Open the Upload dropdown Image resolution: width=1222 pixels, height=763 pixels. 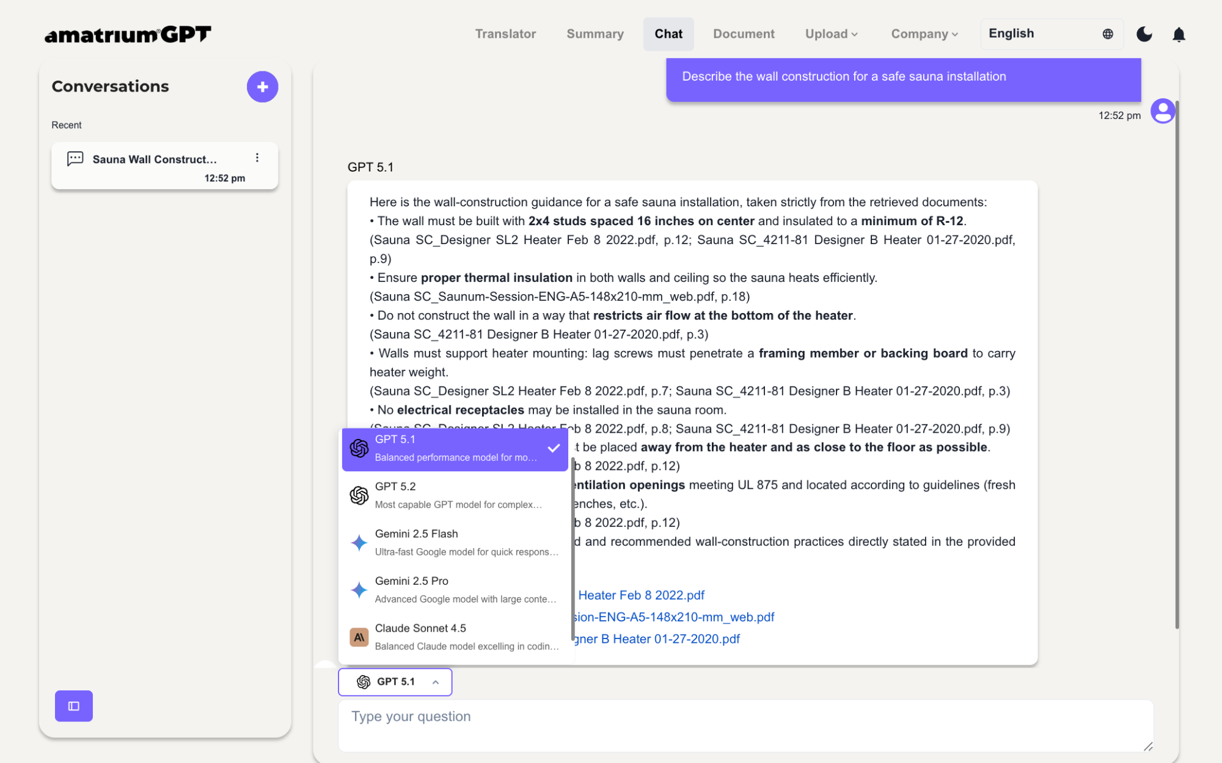(831, 34)
